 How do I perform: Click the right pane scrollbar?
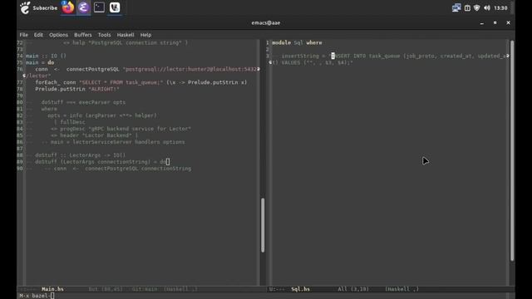(512, 150)
